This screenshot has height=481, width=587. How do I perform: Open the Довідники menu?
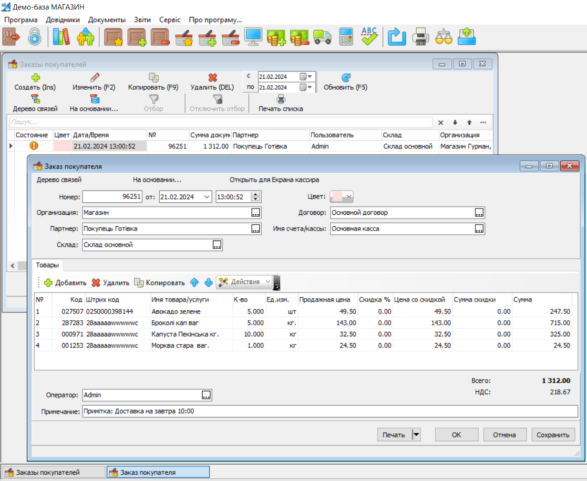click(x=63, y=20)
